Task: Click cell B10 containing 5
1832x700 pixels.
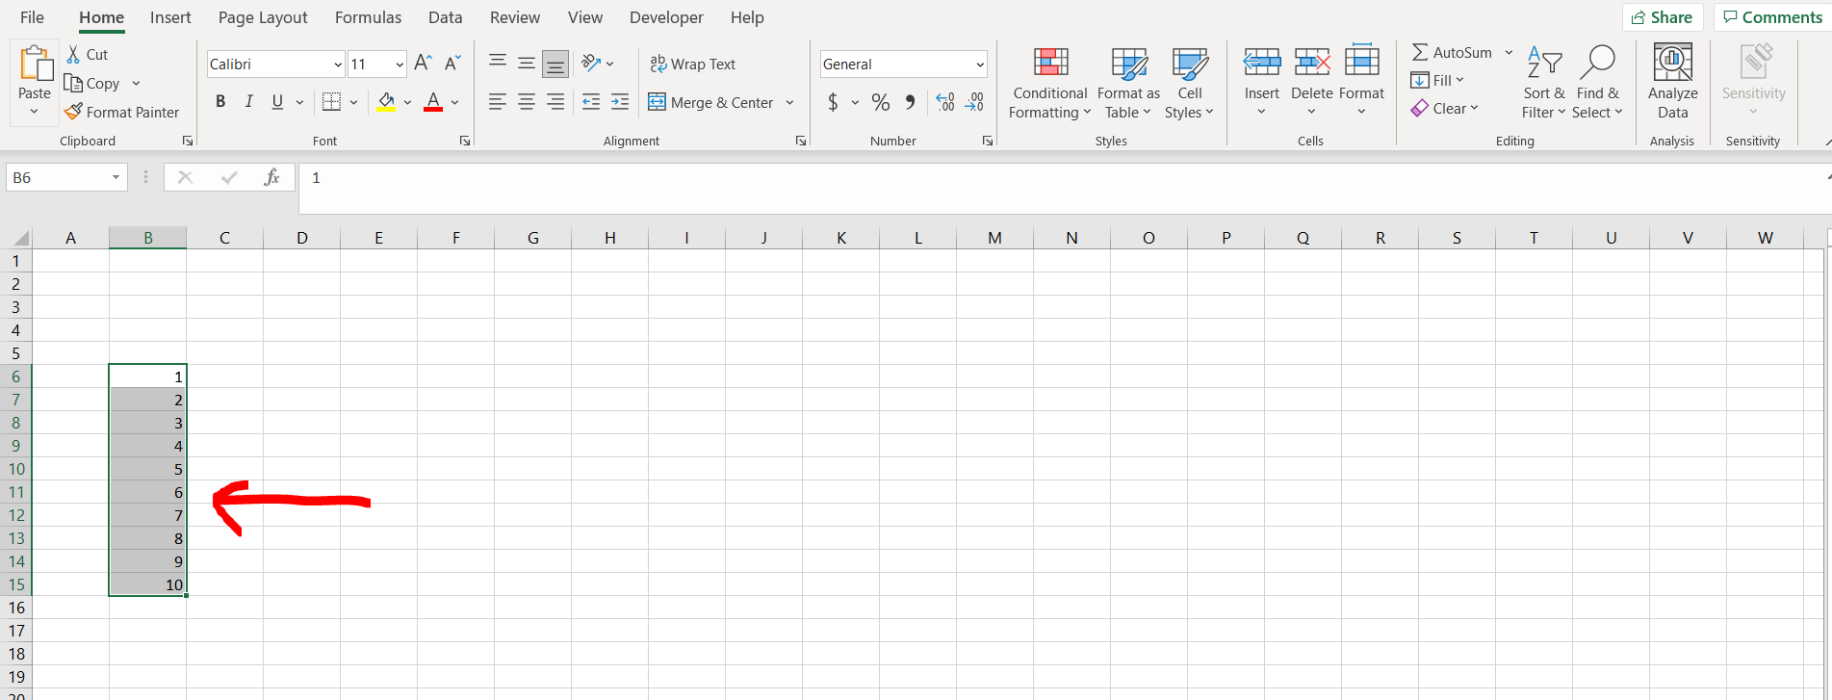Action: tap(147, 469)
